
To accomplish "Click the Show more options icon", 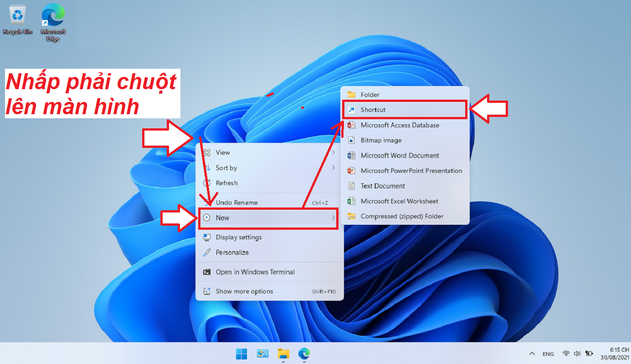I will tap(207, 291).
